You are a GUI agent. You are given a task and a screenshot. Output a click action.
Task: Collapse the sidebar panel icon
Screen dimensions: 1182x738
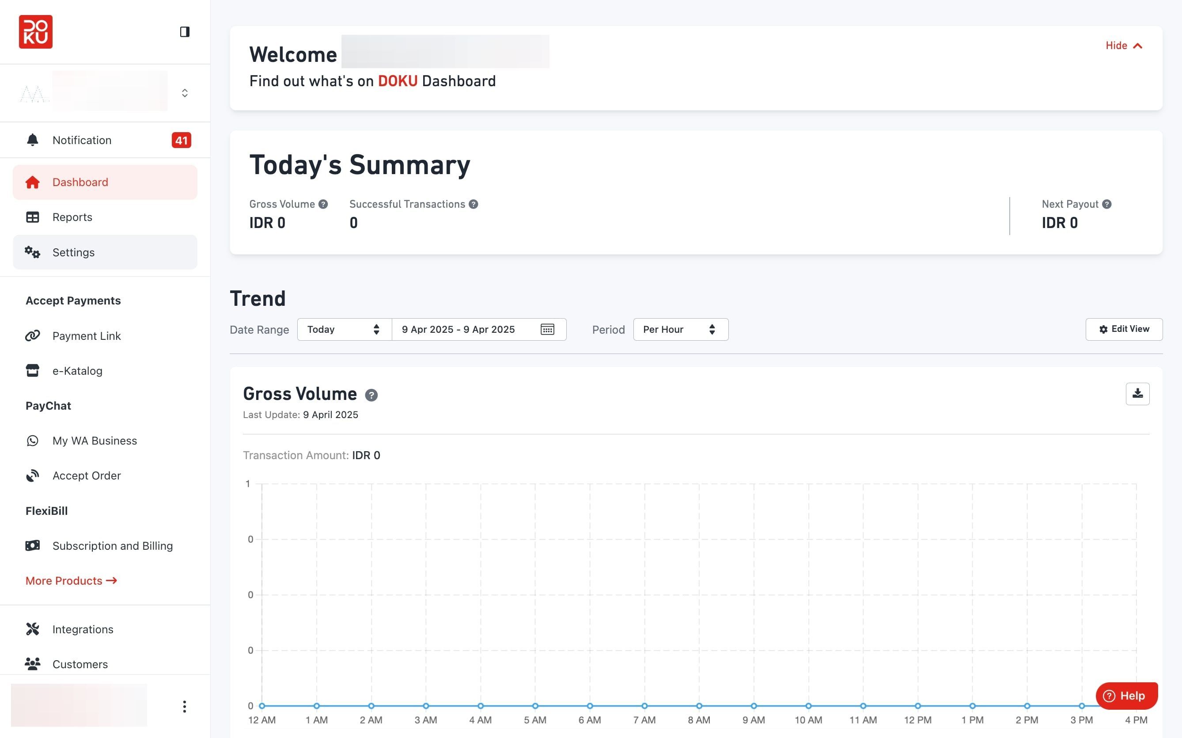click(184, 32)
